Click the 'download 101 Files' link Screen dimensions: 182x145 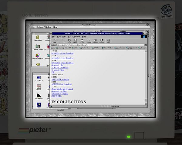pyautogui.click(x=59, y=91)
